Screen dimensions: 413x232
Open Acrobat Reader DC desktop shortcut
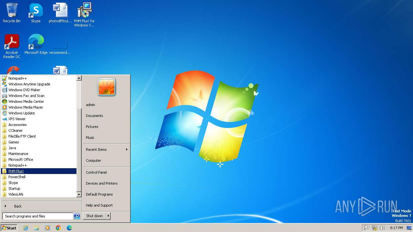click(x=12, y=46)
